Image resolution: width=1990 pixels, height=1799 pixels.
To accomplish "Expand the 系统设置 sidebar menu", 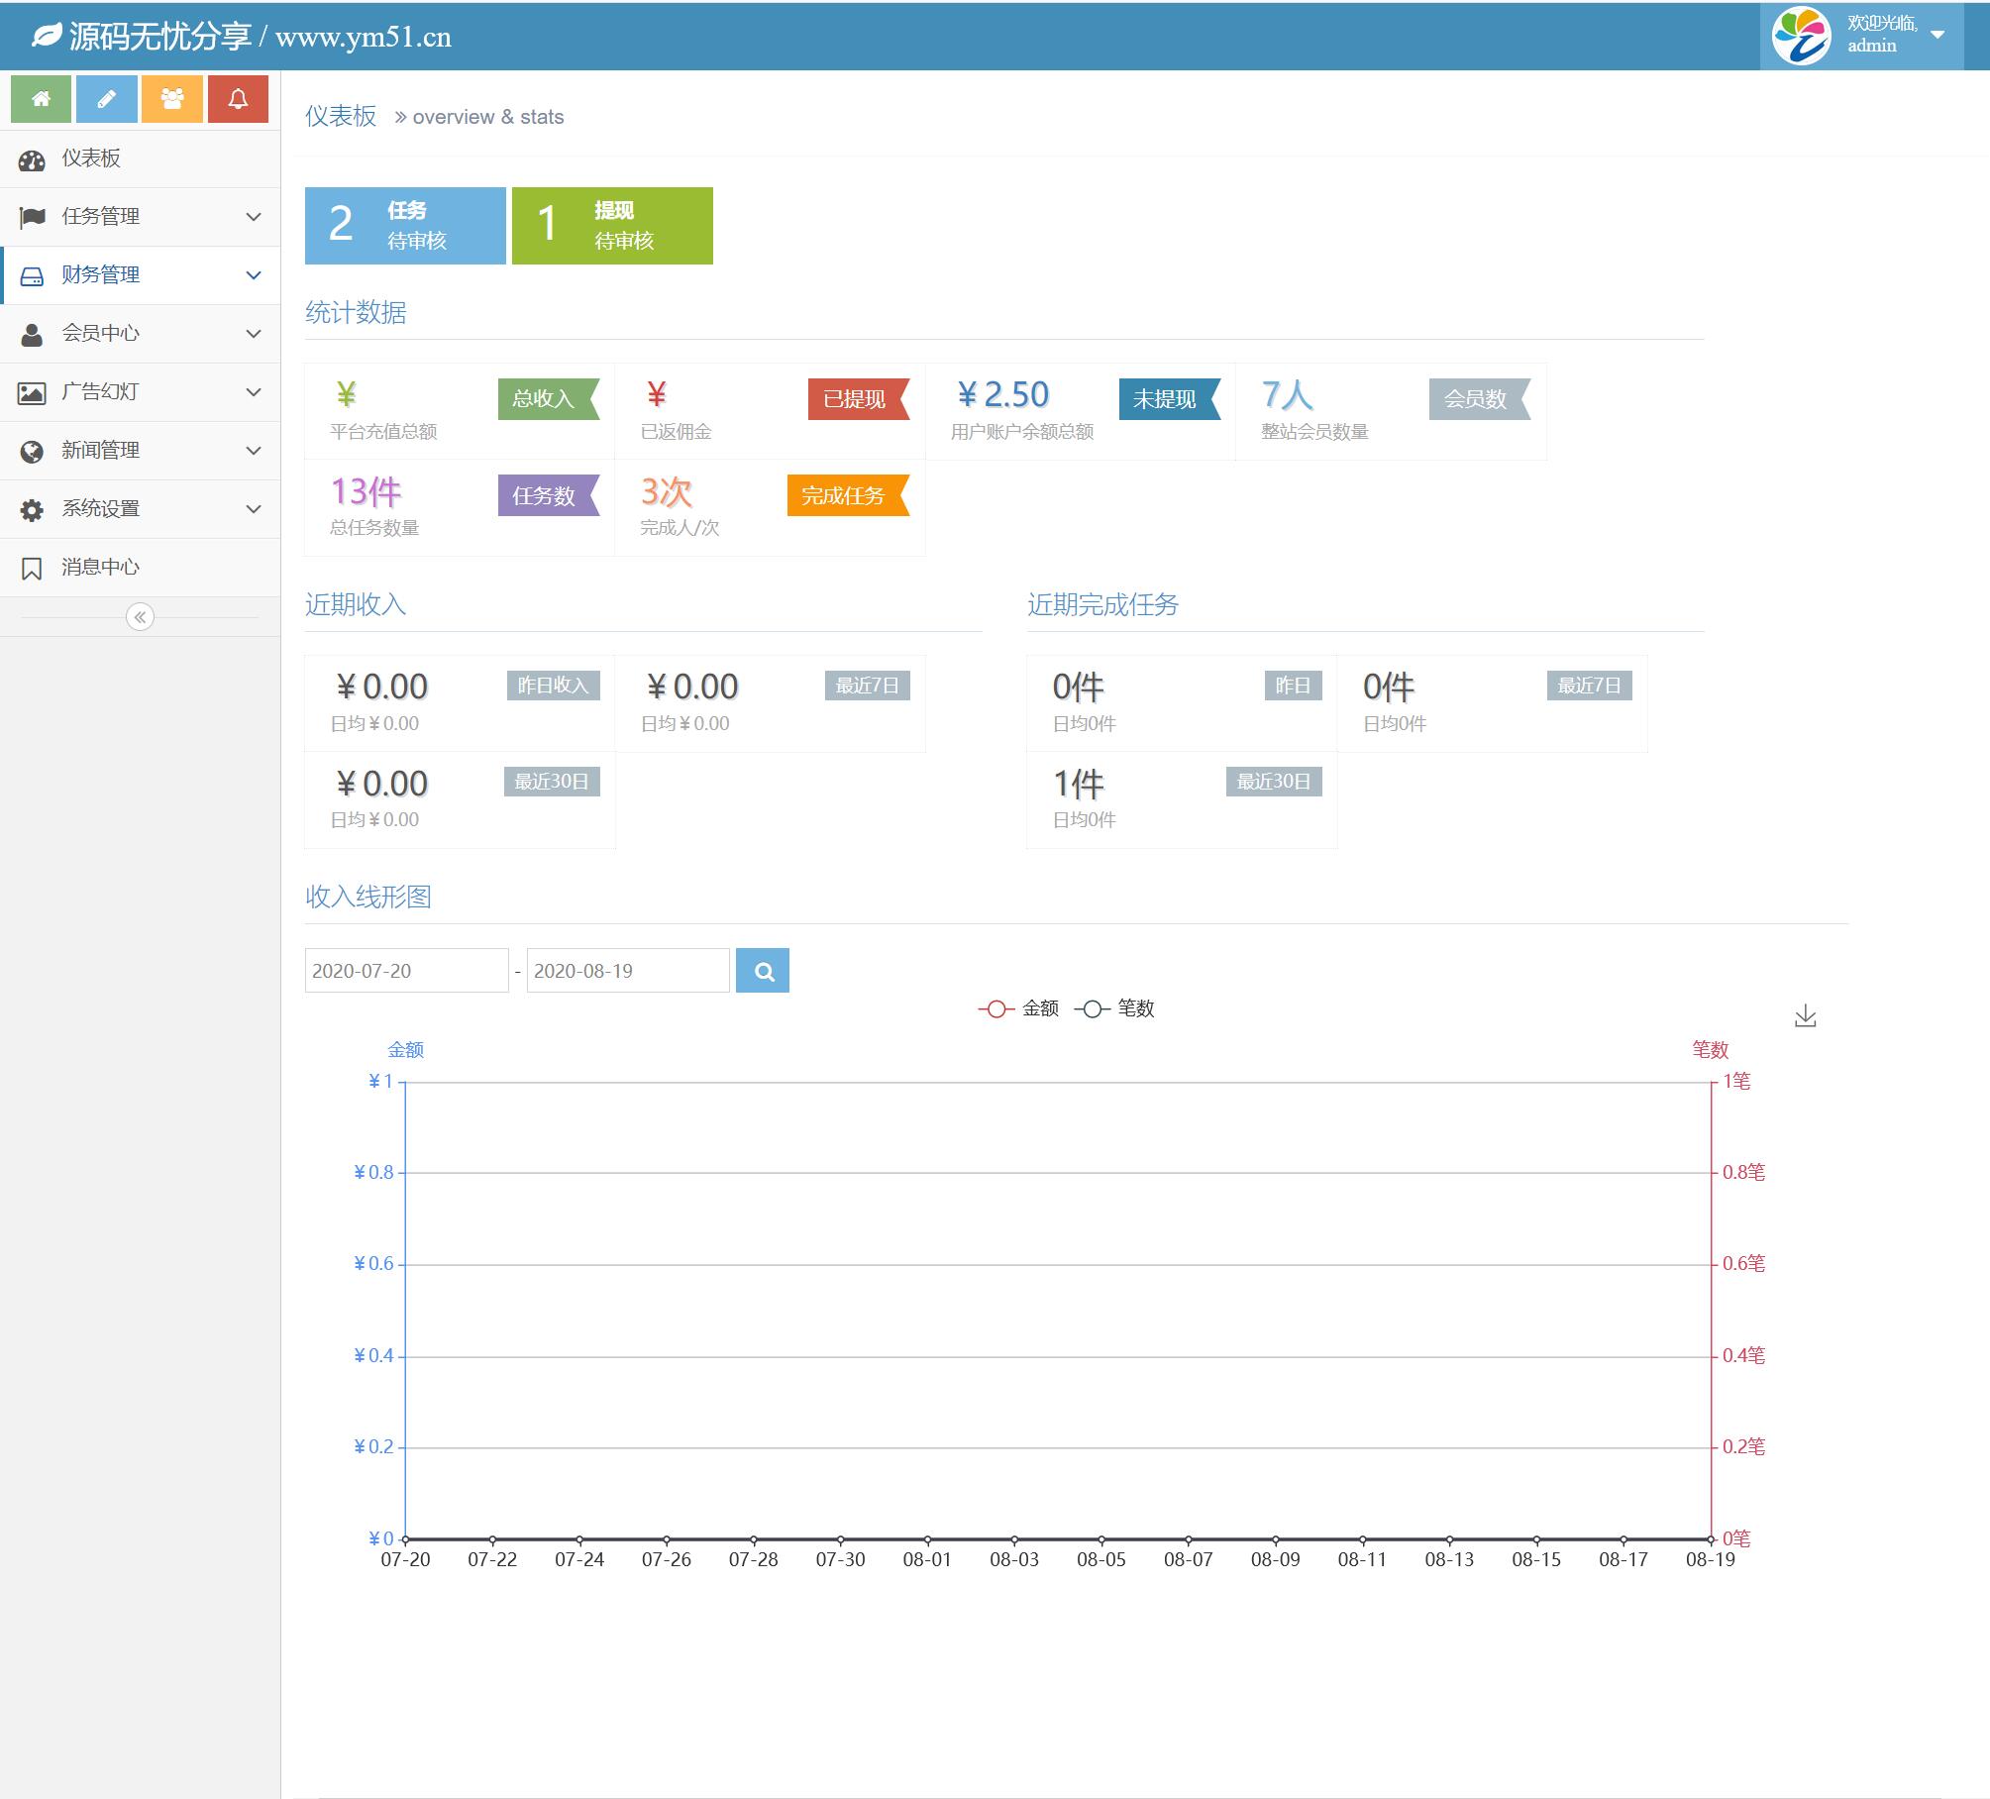I will [100, 508].
